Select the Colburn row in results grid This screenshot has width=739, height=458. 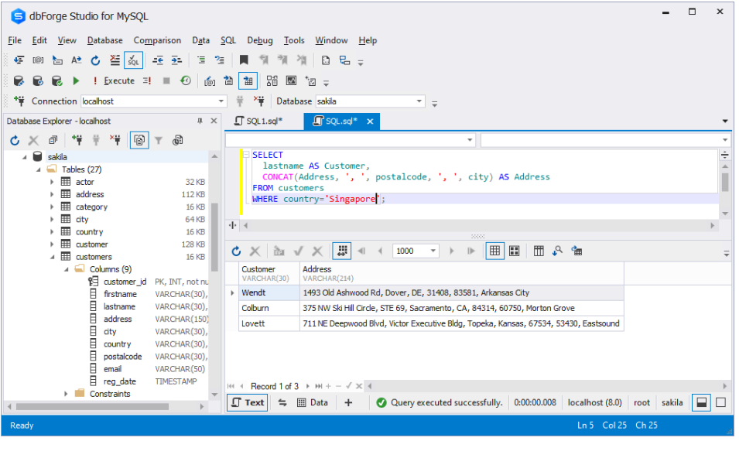[255, 308]
